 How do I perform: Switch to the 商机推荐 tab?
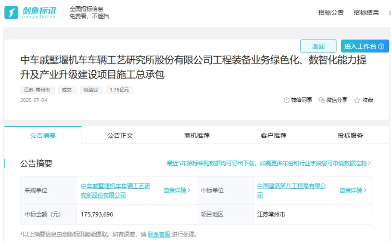tap(197, 135)
